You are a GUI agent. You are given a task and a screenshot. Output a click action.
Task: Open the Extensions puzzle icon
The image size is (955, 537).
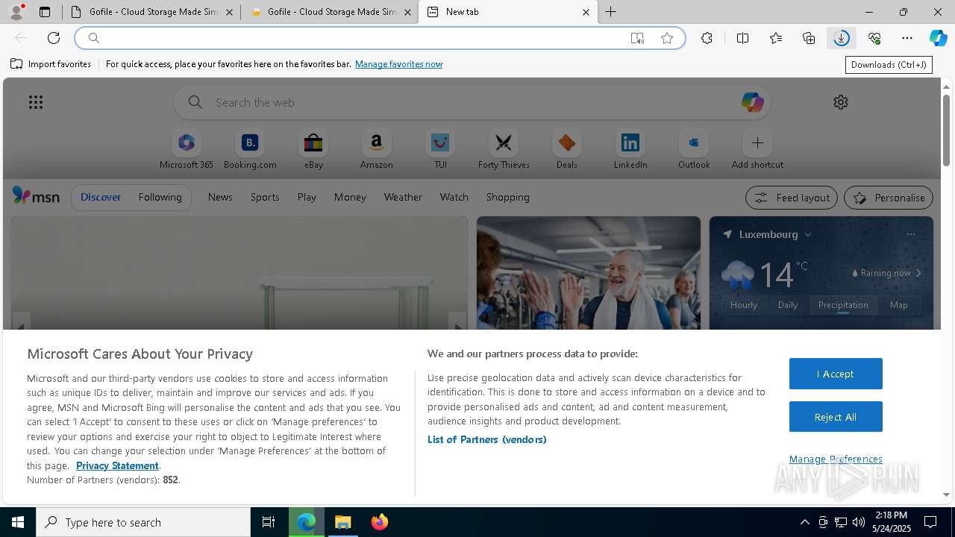707,38
